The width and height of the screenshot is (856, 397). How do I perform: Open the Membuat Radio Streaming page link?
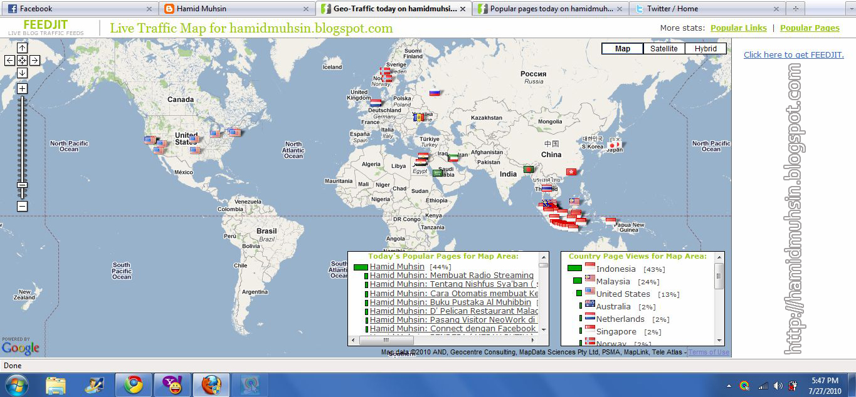pyautogui.click(x=452, y=276)
